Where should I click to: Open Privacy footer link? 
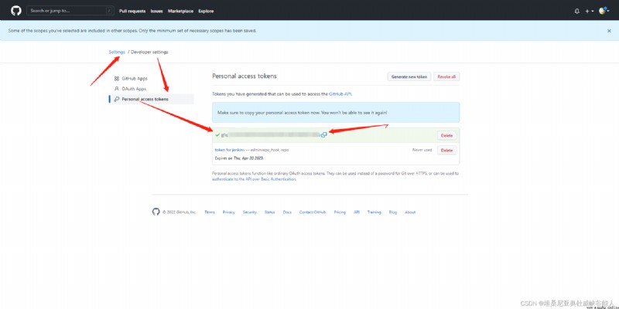[x=228, y=212]
